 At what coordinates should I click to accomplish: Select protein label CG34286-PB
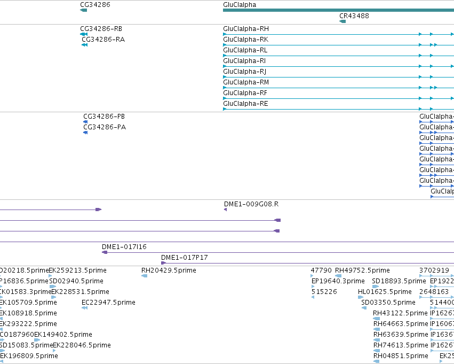[104, 117]
